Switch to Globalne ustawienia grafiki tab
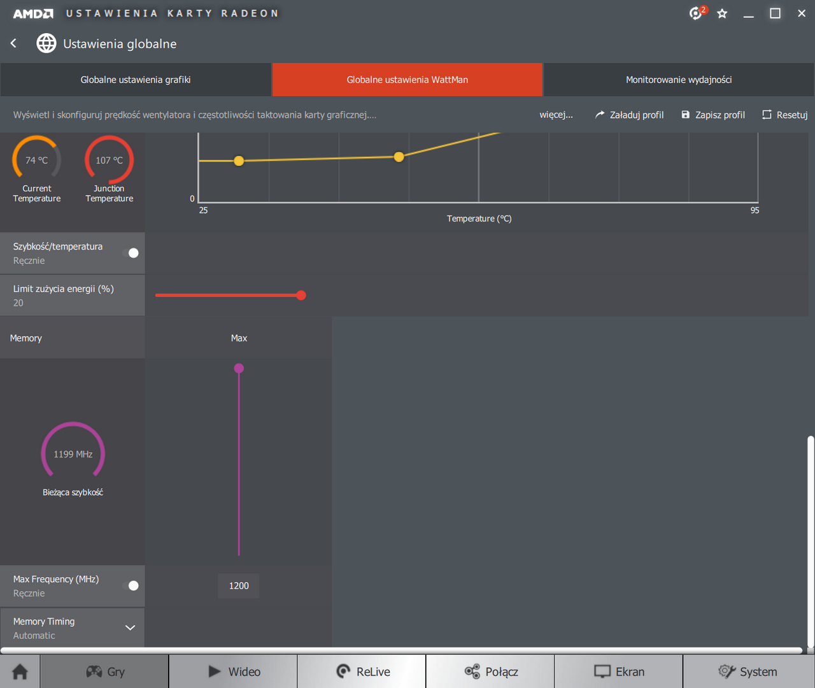The image size is (815, 688). [x=136, y=80]
